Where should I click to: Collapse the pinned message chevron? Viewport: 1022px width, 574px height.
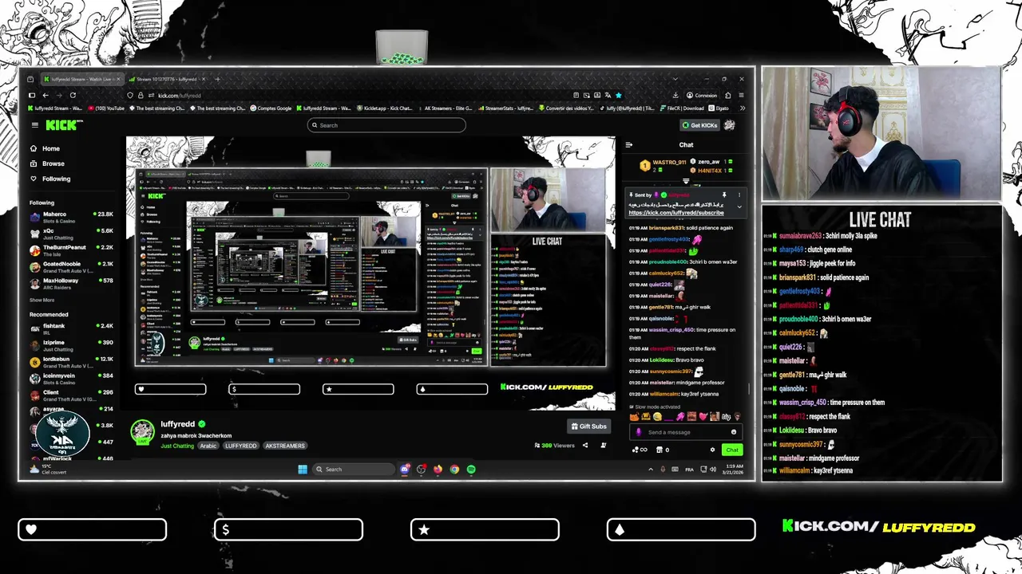point(739,207)
